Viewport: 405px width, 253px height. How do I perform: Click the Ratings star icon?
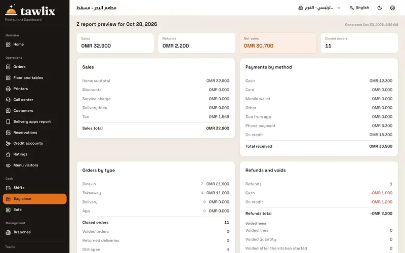pos(8,154)
